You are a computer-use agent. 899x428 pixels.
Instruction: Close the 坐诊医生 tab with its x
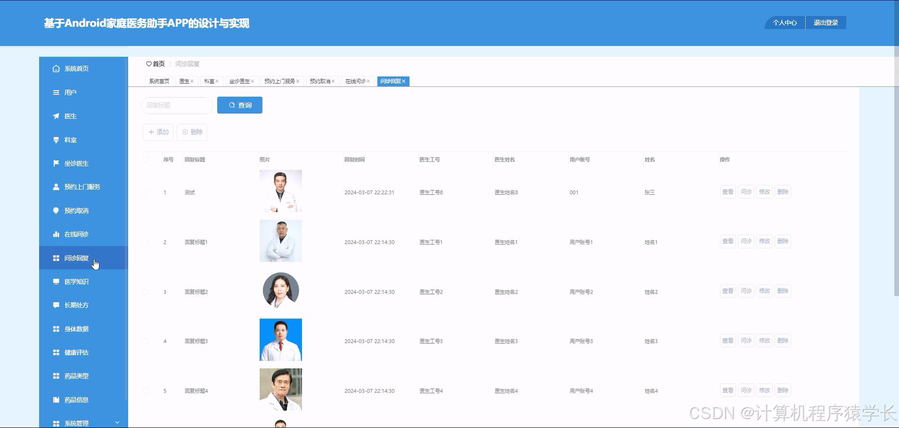click(253, 81)
